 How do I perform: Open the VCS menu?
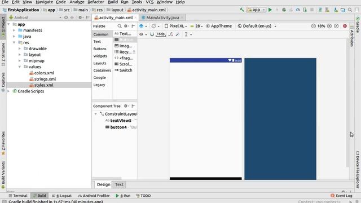[149, 2]
